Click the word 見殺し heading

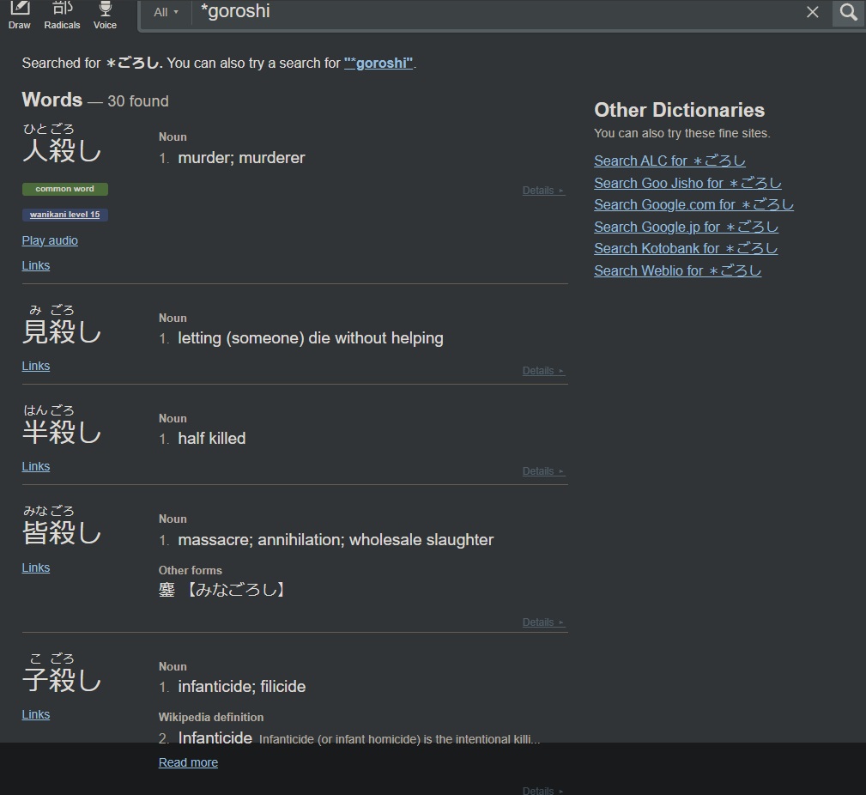tap(62, 331)
